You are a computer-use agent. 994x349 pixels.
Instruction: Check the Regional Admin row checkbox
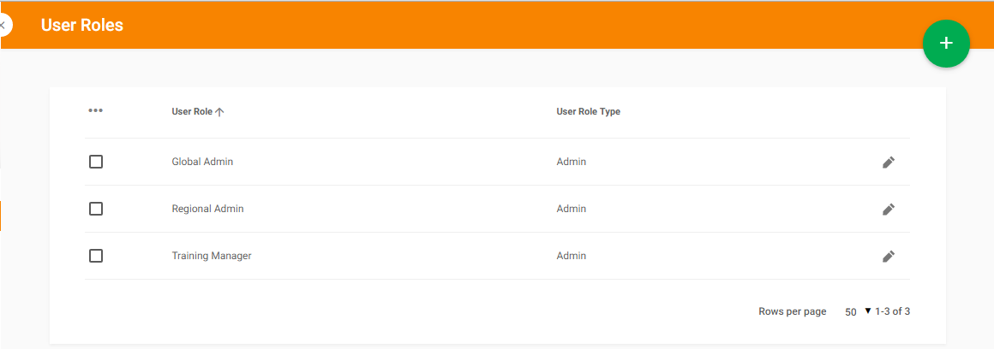tap(96, 209)
